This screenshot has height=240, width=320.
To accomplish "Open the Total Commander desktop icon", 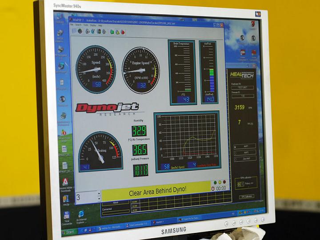I will pos(67,218).
